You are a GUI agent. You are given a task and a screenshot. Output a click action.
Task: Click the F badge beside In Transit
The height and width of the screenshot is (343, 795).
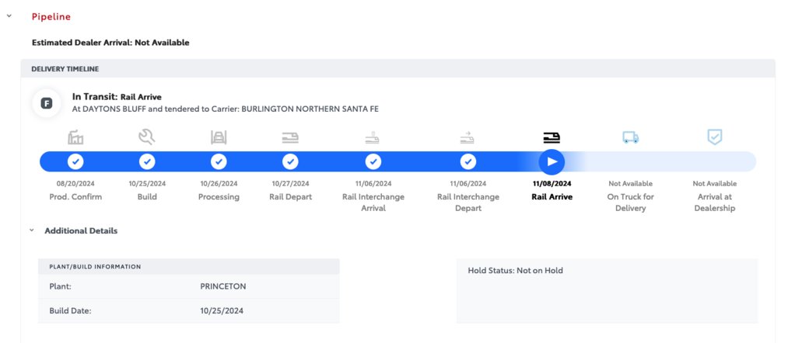tap(47, 104)
